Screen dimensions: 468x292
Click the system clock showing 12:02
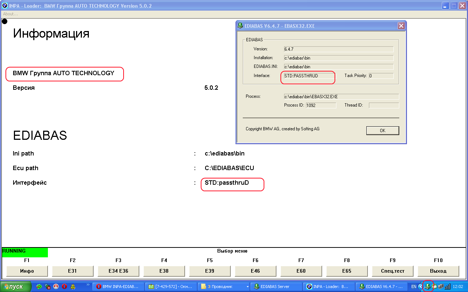(458, 287)
